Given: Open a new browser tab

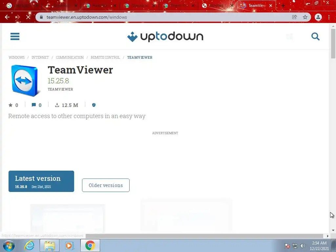Looking at the screenshot, I should [283, 6].
